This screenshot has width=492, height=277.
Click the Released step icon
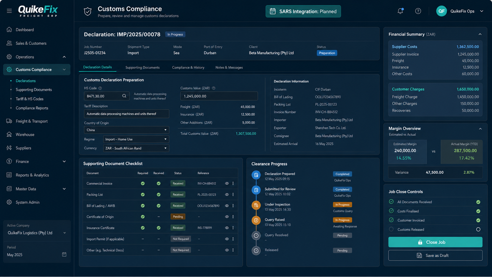tap(256, 251)
